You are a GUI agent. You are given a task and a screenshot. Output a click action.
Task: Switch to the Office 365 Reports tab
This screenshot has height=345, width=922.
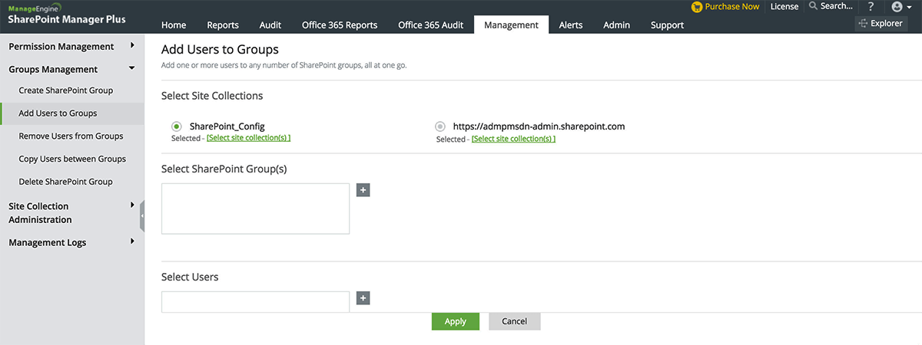click(340, 25)
